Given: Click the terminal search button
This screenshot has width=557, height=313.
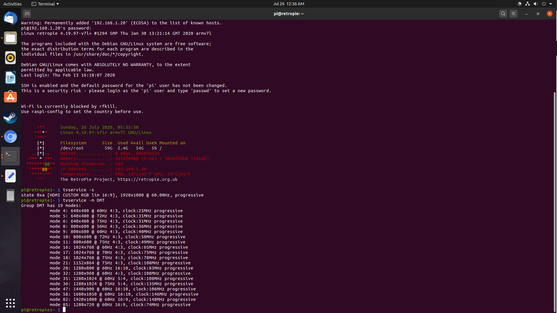Looking at the screenshot, I should pos(503,14).
